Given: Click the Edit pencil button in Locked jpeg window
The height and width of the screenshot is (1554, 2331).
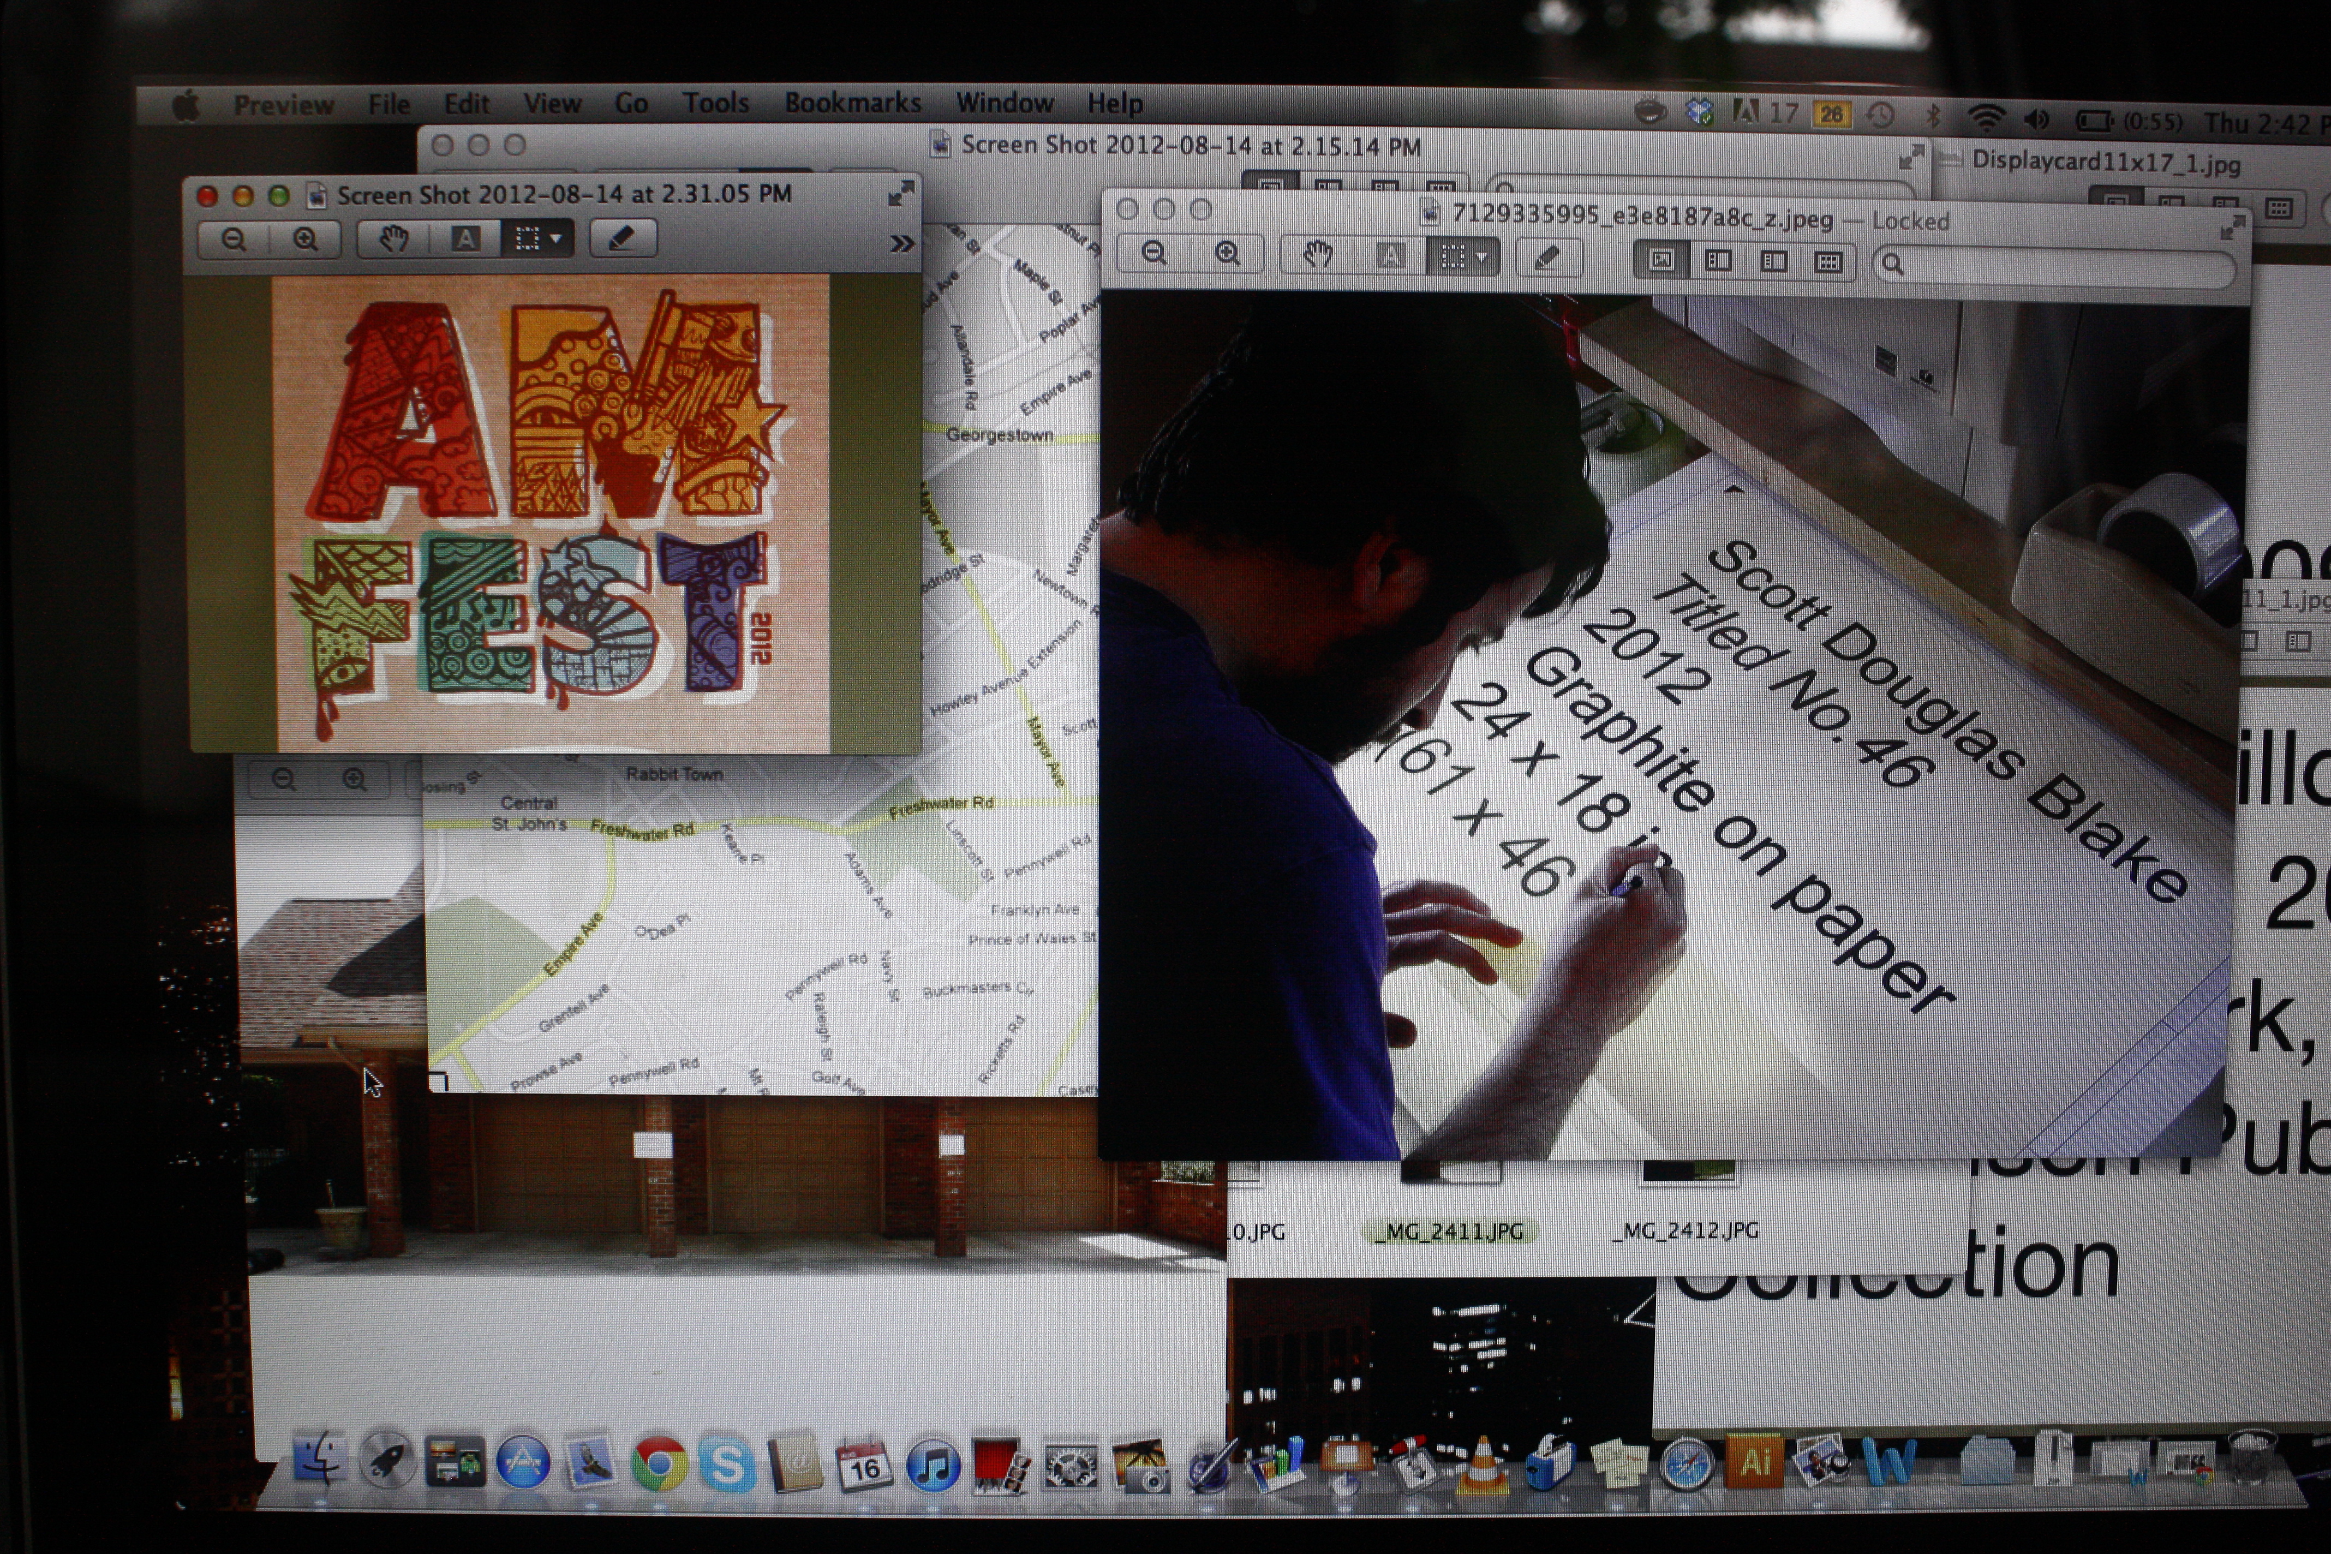Looking at the screenshot, I should click(x=1547, y=259).
